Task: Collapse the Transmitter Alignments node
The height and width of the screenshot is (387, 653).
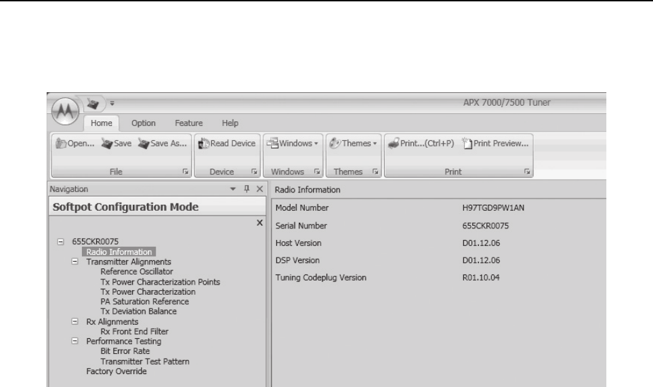Action: 75,262
